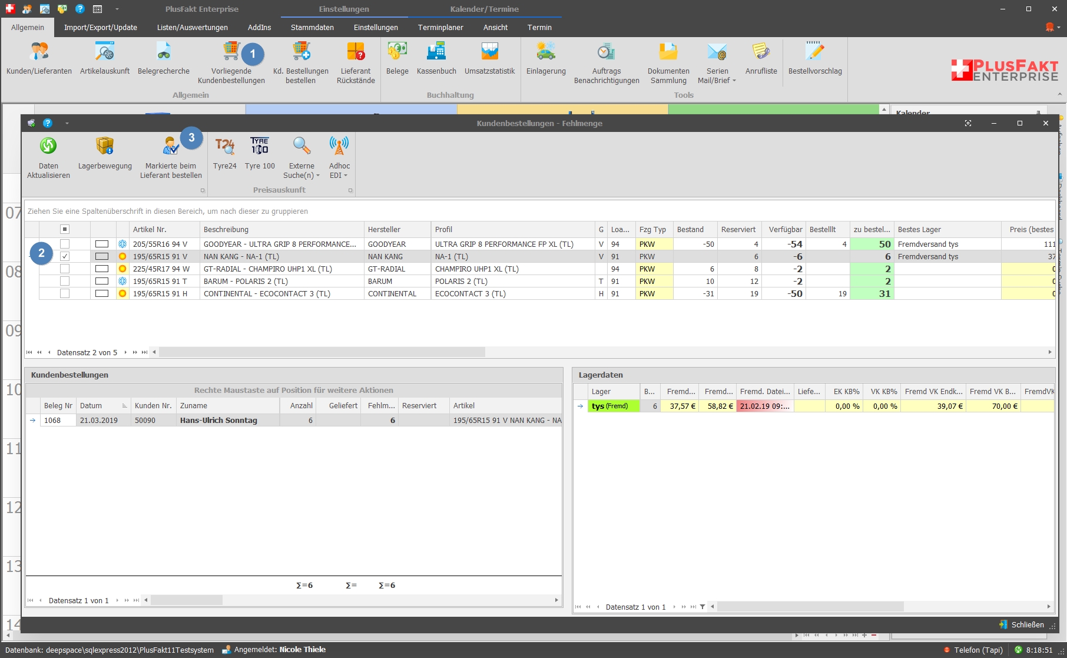1067x658 pixels.
Task: Check the 195/65R15 91 T BARUM checkbox
Action: pos(65,281)
